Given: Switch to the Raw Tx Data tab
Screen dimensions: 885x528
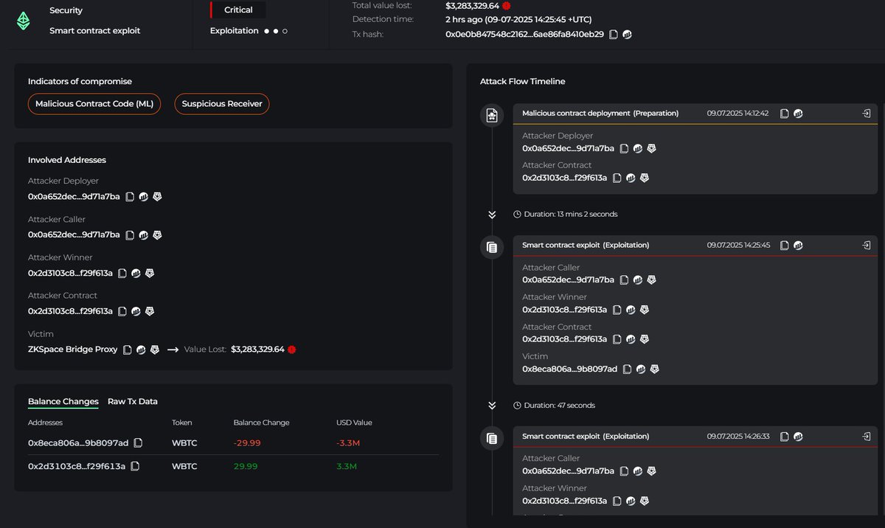Looking at the screenshot, I should pos(133,402).
